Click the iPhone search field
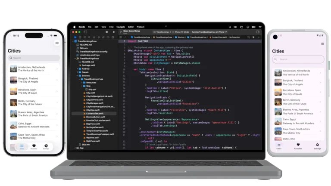Viewport: 331px width, 186px height. [34, 58]
